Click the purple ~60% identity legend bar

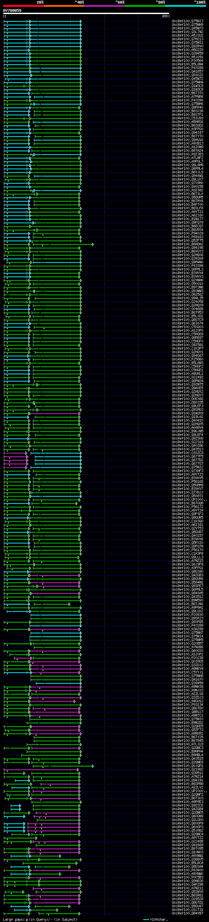pos(104,6)
